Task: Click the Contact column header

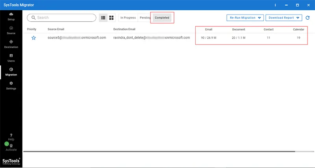Action: point(269,30)
